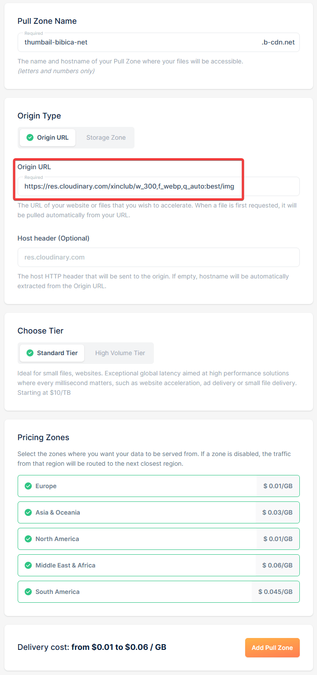Click the check icon beside North America
This screenshot has width=317, height=675.
(28, 539)
